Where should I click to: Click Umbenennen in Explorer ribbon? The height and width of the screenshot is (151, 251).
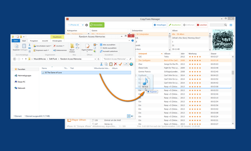60,50
